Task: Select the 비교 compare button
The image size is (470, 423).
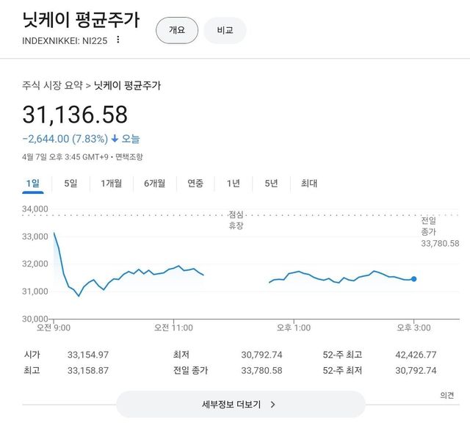Action: (225, 30)
